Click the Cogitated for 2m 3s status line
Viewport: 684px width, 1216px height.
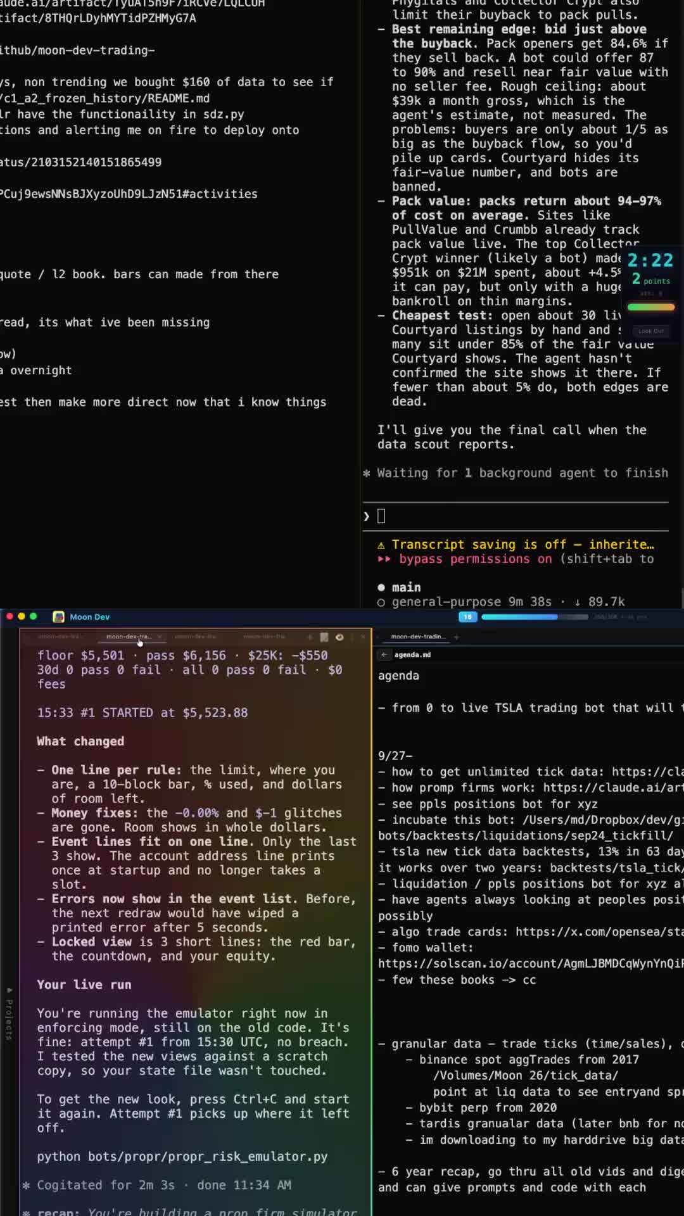(x=157, y=1185)
